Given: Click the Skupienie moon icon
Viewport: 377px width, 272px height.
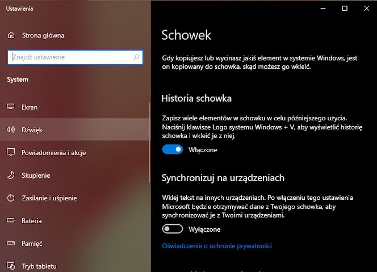Looking at the screenshot, I should (11, 175).
